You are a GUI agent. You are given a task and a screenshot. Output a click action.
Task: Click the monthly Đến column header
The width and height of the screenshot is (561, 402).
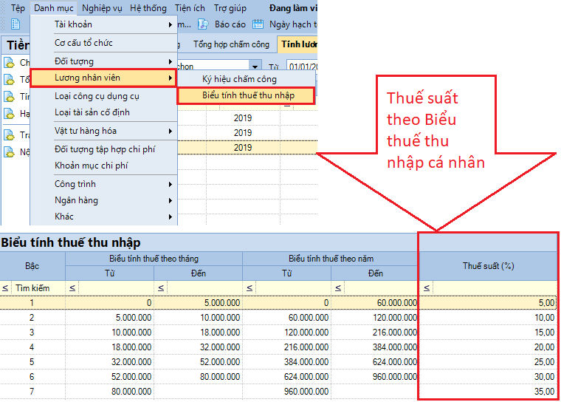click(199, 273)
